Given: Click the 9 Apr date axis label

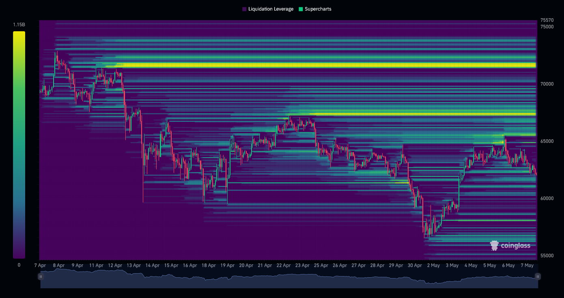Looking at the screenshot, I should coord(77,266).
